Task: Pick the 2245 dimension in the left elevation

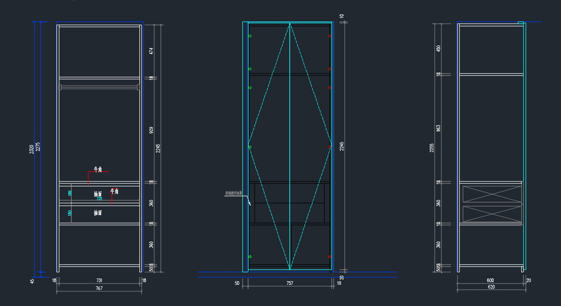Action: click(158, 148)
